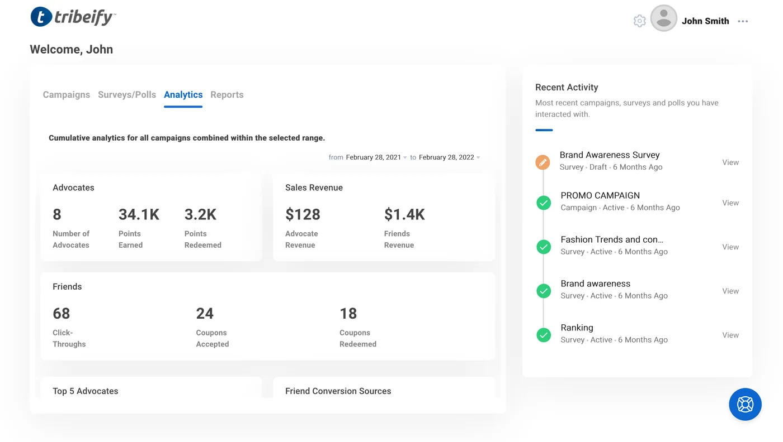Click the PROMO CAMPAIGN title
Image resolution: width=783 pixels, height=442 pixels.
pos(600,196)
